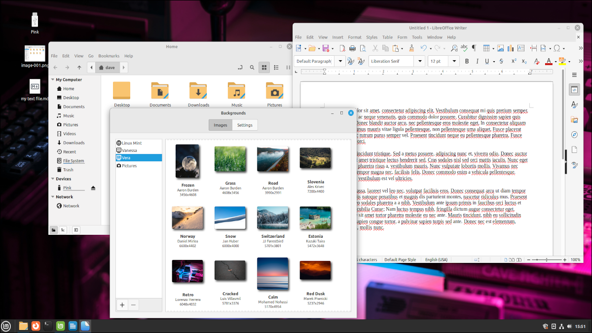Open the Table menu in Writer
The height and width of the screenshot is (333, 592).
click(388, 37)
